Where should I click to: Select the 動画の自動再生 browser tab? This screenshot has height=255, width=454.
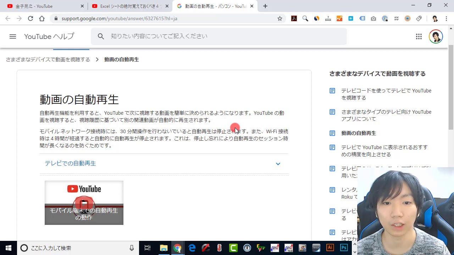coord(216,6)
